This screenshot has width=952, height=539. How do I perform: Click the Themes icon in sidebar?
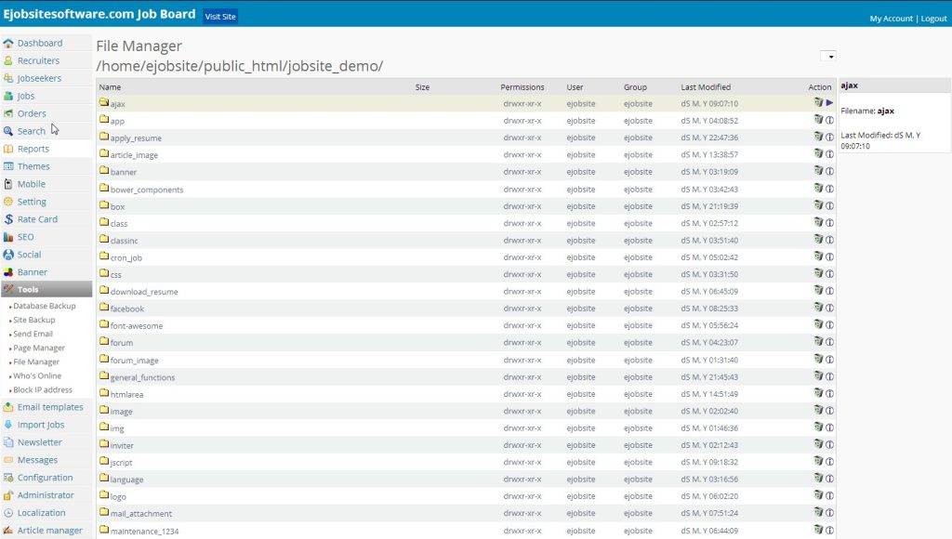tap(7, 166)
